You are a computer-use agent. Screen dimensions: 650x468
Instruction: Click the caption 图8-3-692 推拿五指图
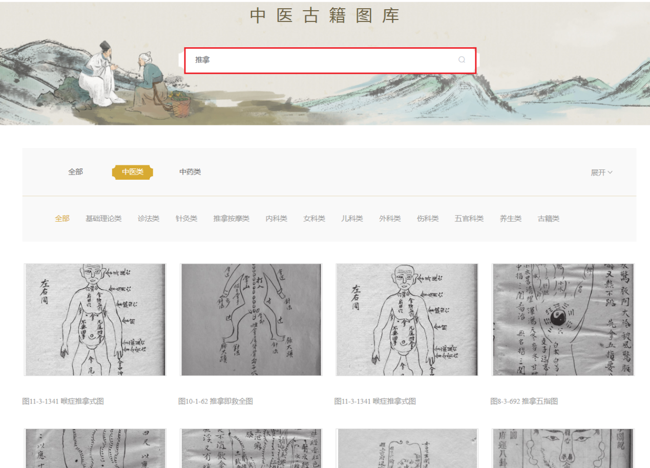pos(524,401)
